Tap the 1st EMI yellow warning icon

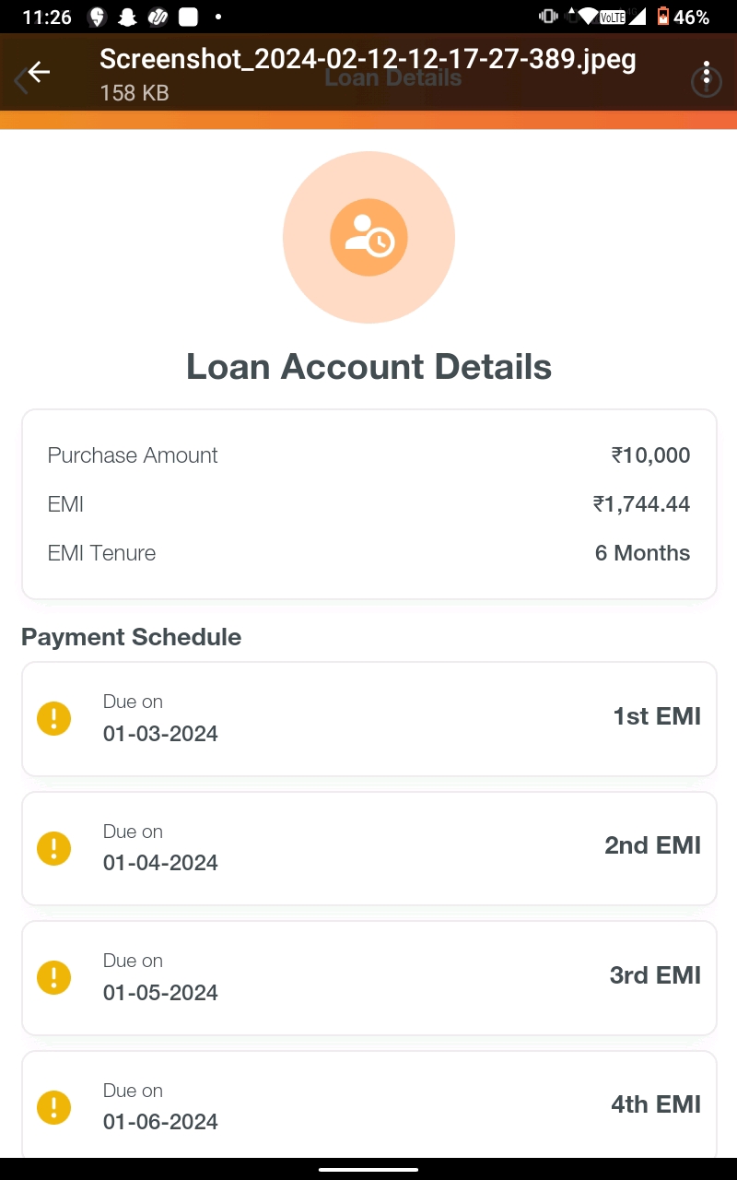pos(53,718)
